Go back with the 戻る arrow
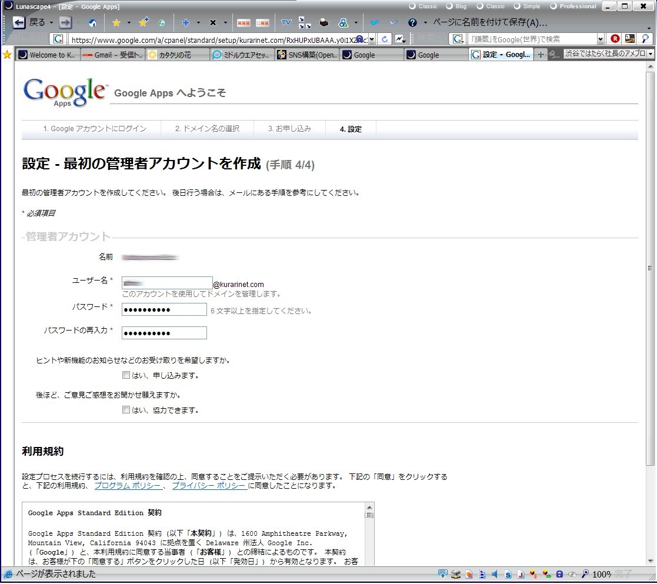 [19, 22]
